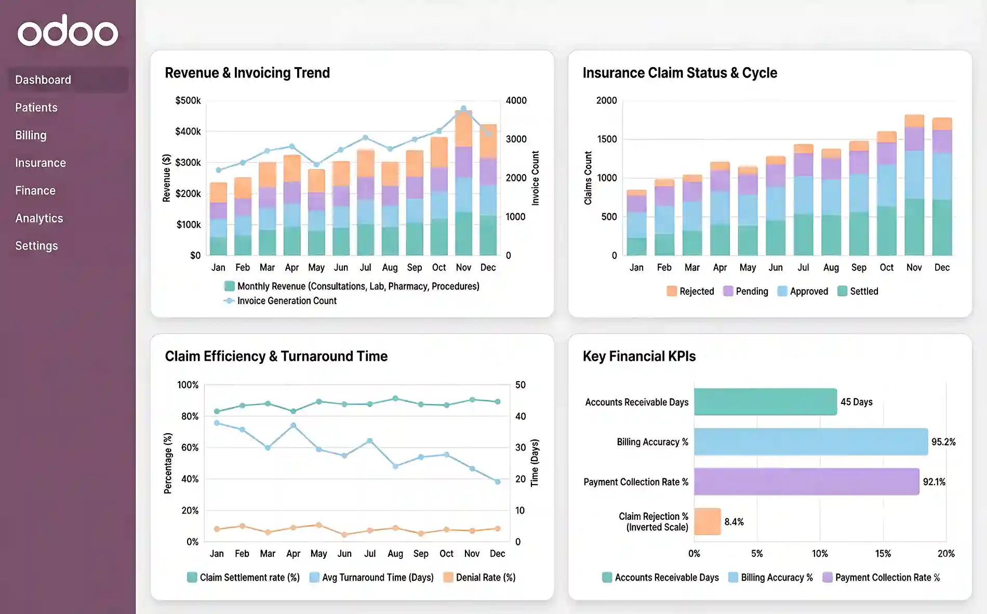987x614 pixels.
Task: Click the 8.4% Claim Rejection bar
Action: pyautogui.click(x=708, y=521)
